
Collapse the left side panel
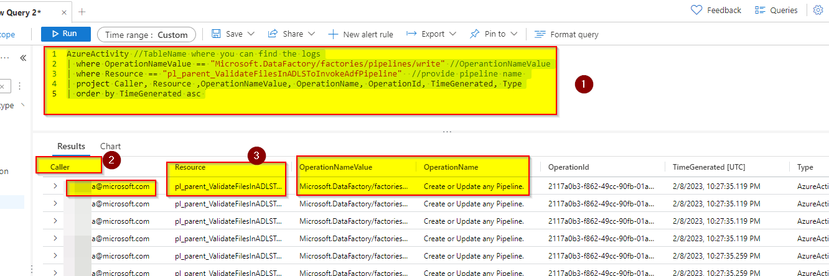[x=23, y=58]
